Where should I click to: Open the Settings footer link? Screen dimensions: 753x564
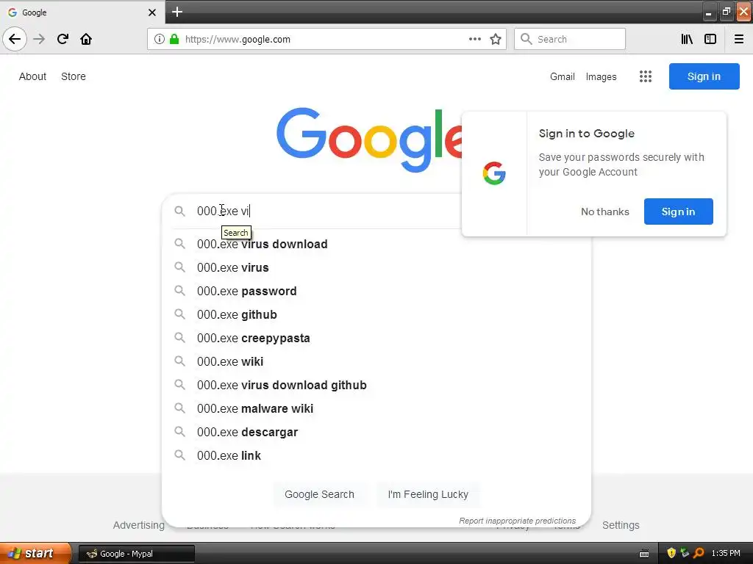point(621,525)
